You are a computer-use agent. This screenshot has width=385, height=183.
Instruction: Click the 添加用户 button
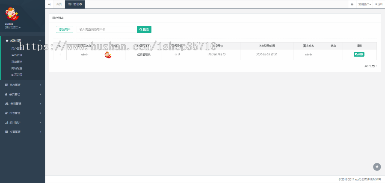point(65,29)
